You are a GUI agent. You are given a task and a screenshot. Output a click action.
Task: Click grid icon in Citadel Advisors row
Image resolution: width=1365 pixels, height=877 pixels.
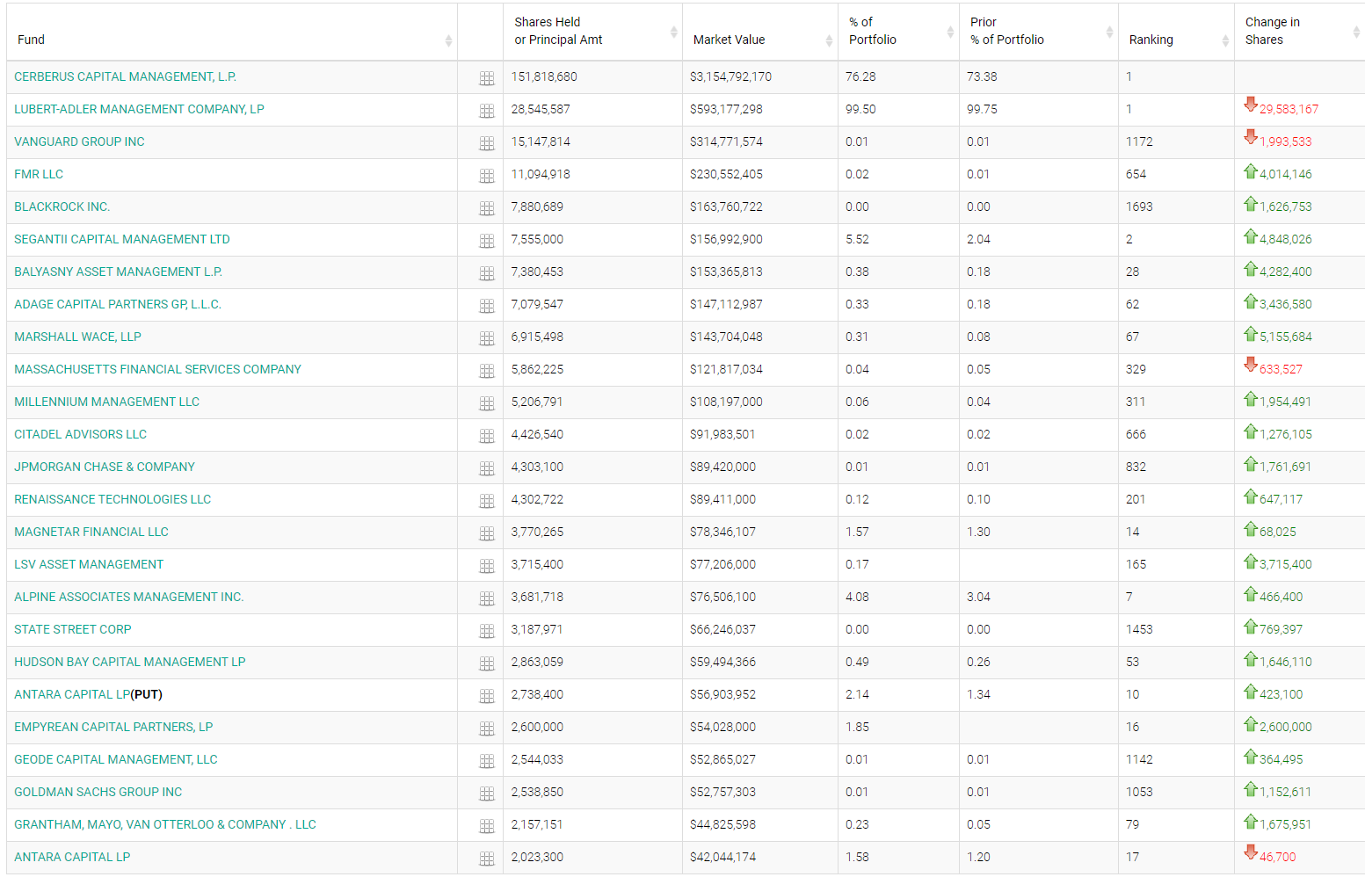487,436
